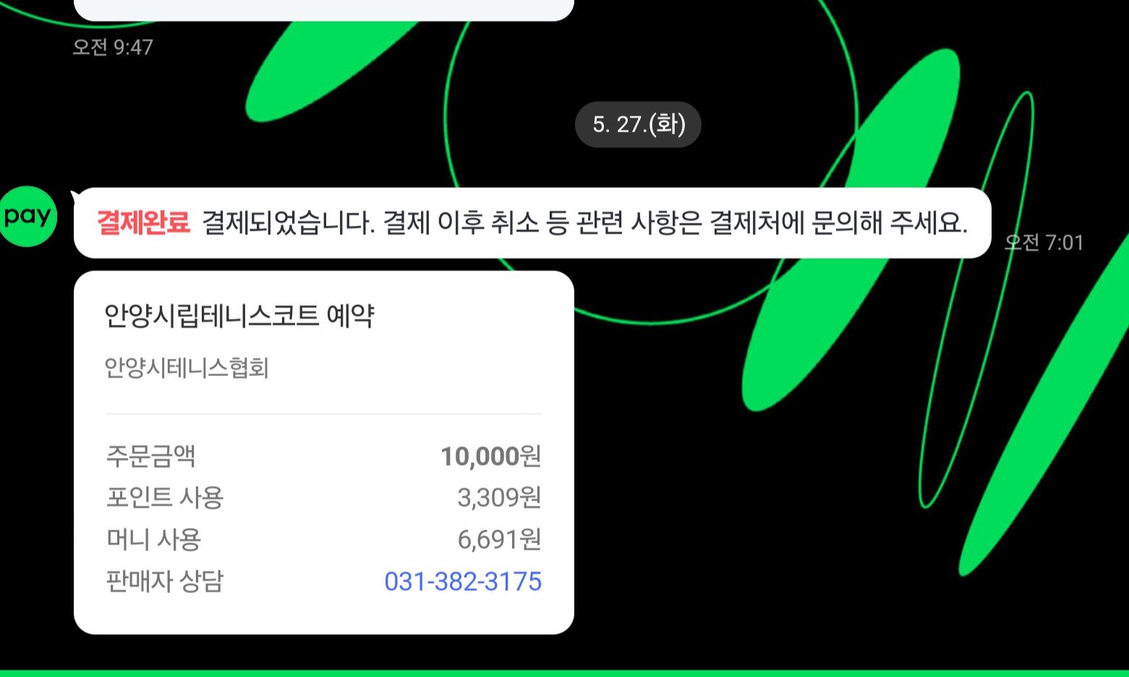Call the seller number 031-382-3175

[x=463, y=582]
